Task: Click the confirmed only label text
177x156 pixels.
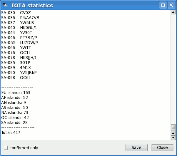Action: [24, 148]
